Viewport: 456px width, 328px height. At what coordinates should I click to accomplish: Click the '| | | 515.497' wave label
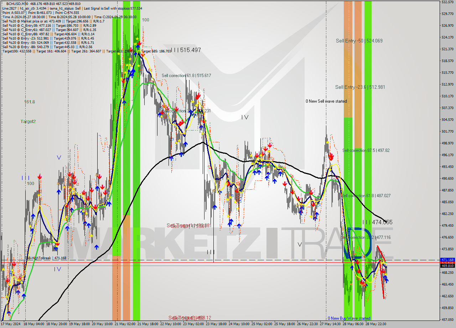click(x=186, y=50)
